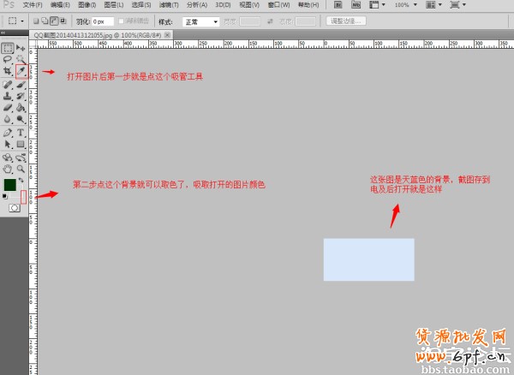Click the dark green foreground color swatch
Screen dimensions: 514x375
pyautogui.click(x=9, y=184)
